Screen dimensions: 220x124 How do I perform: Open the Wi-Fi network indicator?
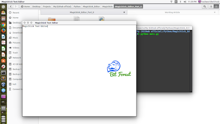(171, 2)
